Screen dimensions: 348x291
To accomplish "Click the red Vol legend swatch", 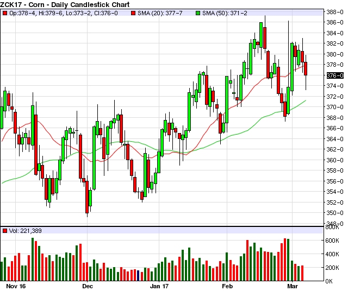I will [5, 231].
